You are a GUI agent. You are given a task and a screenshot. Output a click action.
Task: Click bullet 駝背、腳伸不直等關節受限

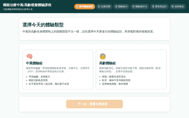coord(116,80)
